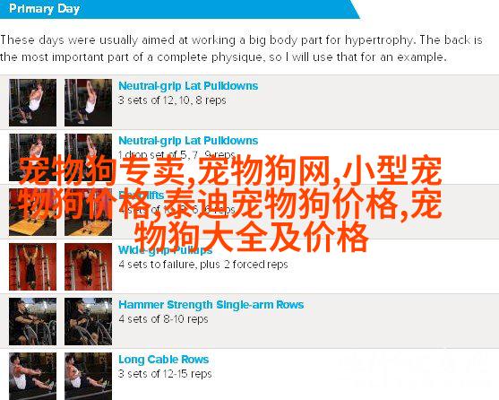View second Wide-grip Pullups thumbnail

point(88,267)
